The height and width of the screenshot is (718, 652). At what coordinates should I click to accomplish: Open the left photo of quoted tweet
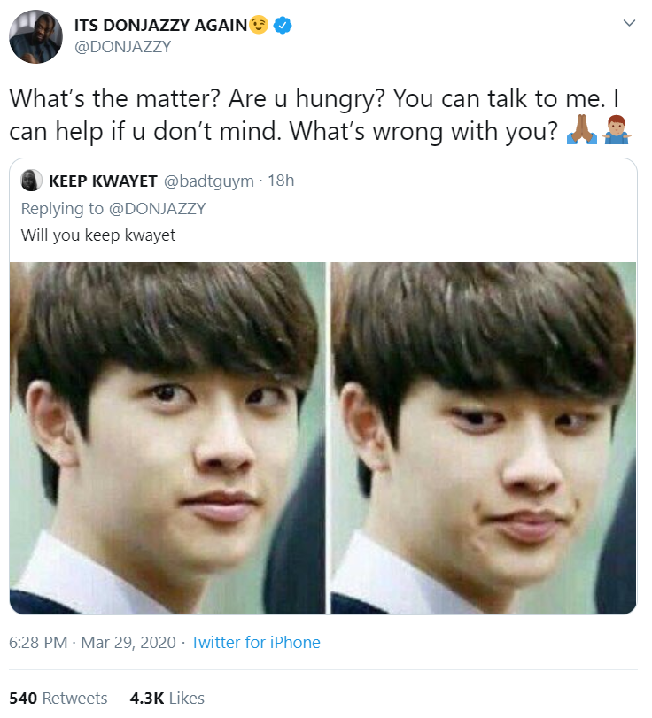point(167,437)
